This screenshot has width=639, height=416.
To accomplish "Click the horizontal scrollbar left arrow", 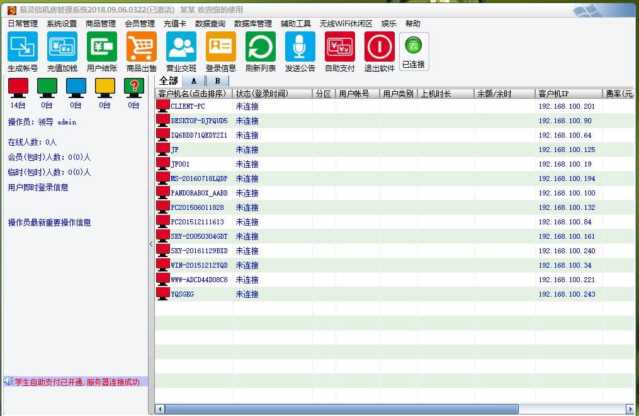I will [160, 408].
